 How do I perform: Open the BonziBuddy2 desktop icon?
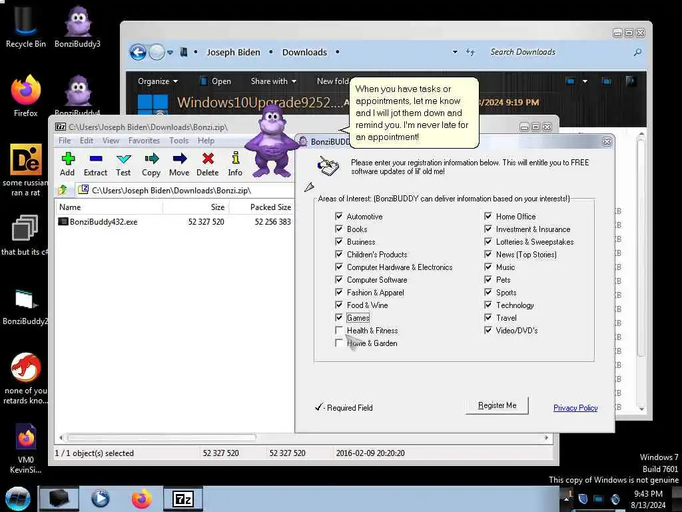pyautogui.click(x=25, y=307)
